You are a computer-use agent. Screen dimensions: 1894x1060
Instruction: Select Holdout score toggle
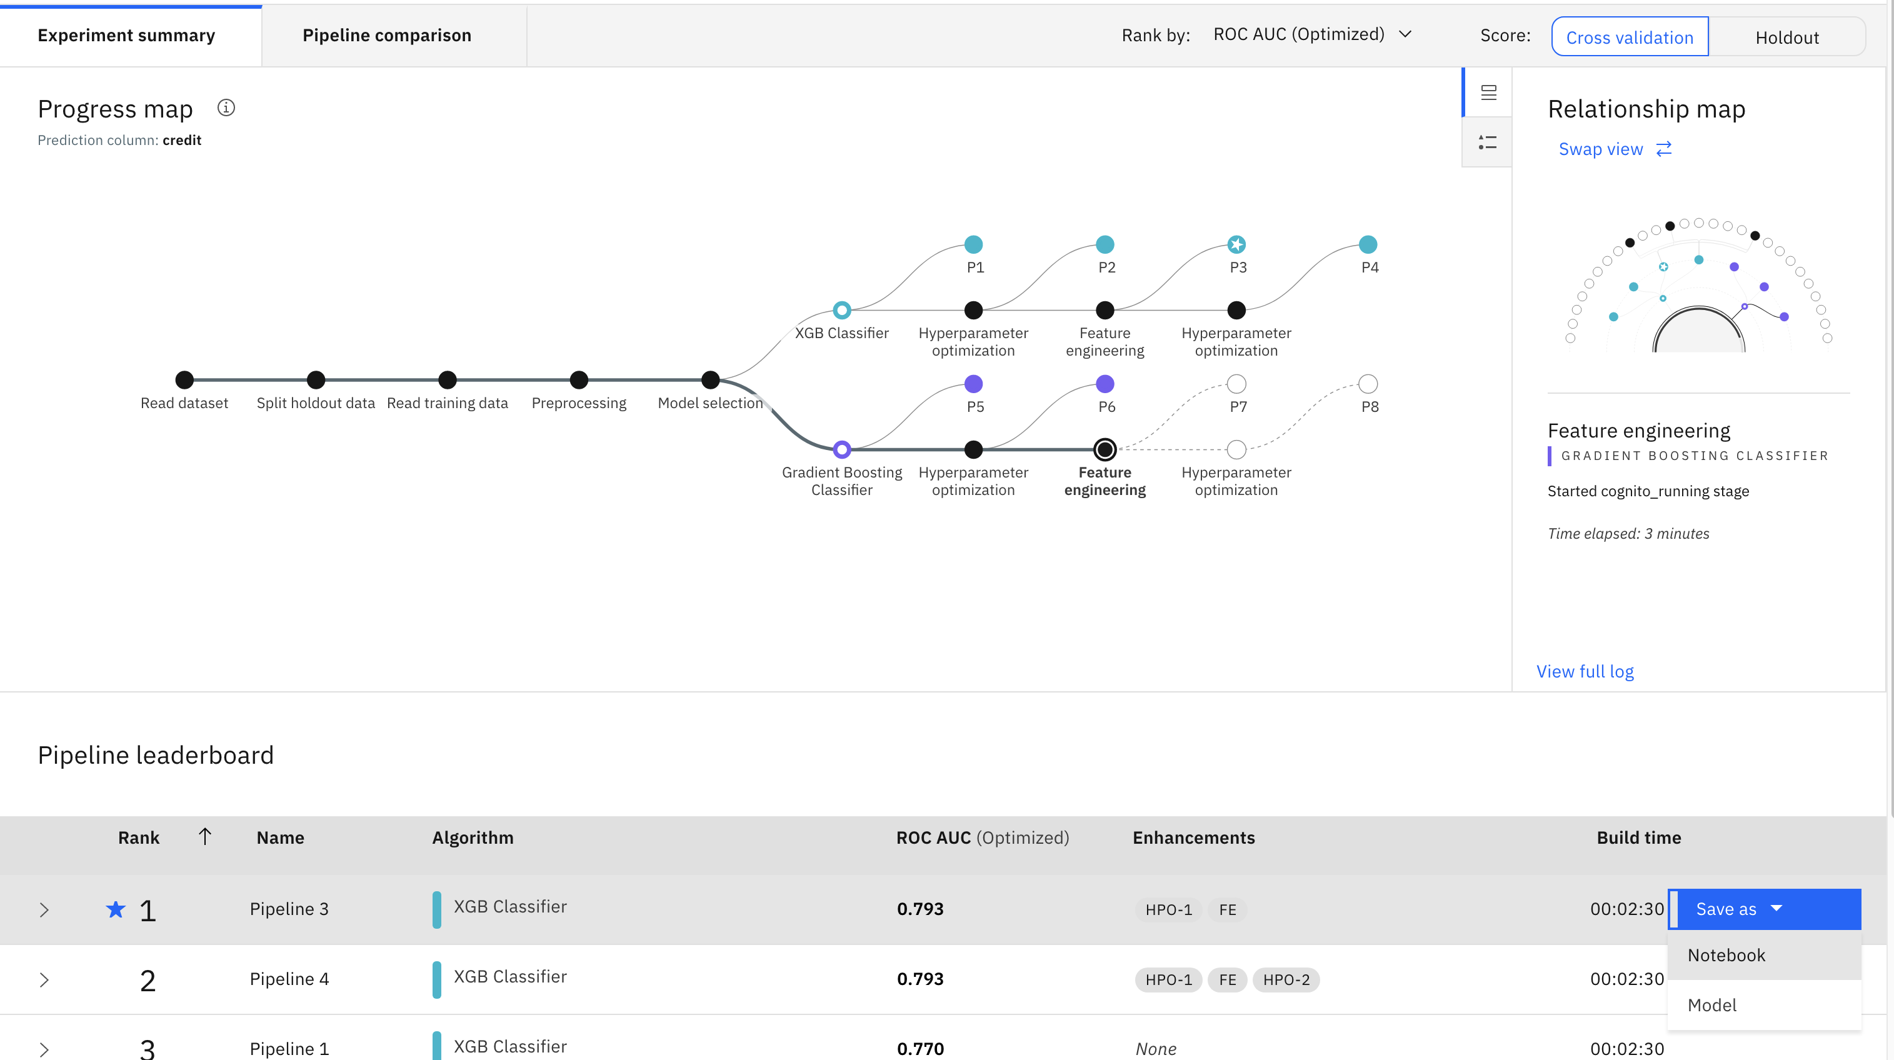1786,37
